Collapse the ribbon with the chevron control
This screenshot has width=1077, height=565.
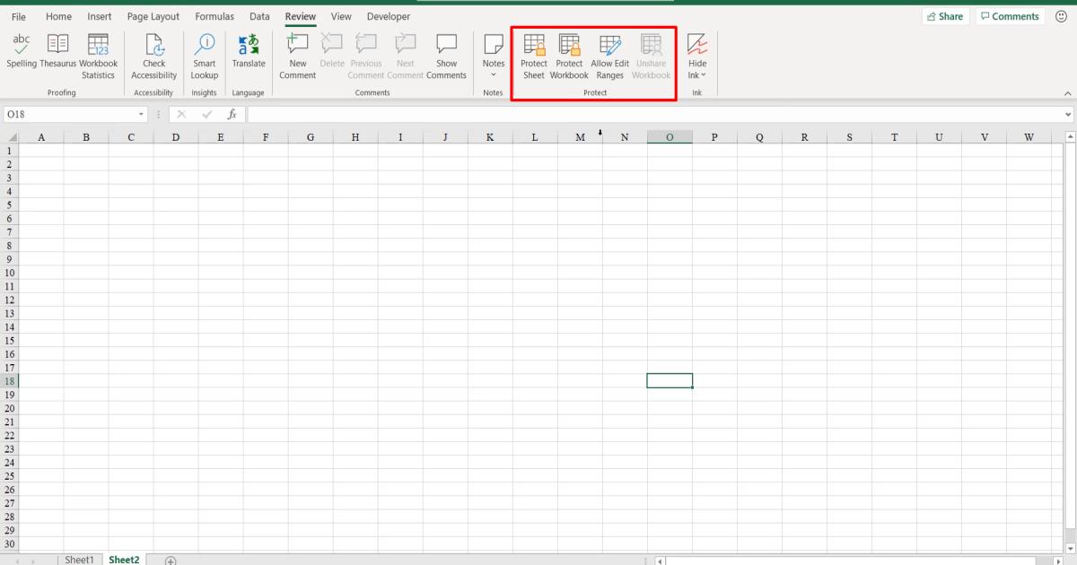1067,92
